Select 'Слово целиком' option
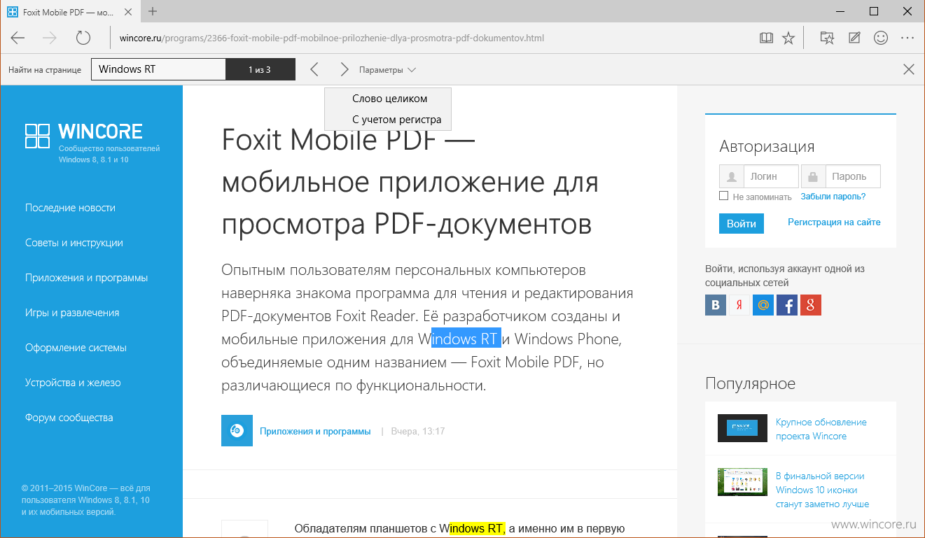 [x=389, y=99]
